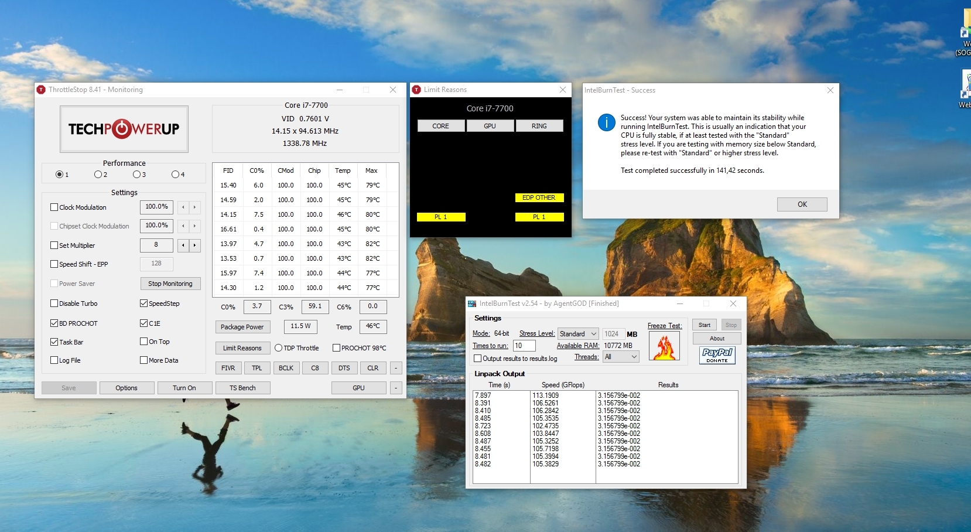Decrease Clock Modulation with left arrow
This screenshot has width=971, height=532.
pyautogui.click(x=183, y=207)
